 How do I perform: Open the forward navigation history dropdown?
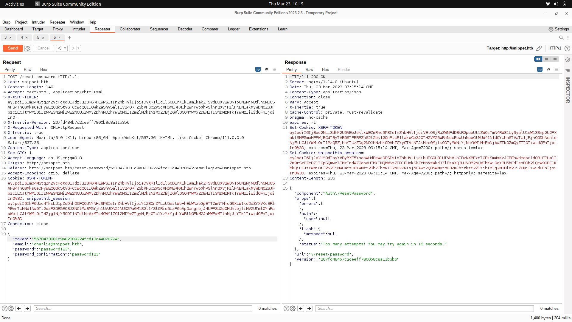coord(78,48)
